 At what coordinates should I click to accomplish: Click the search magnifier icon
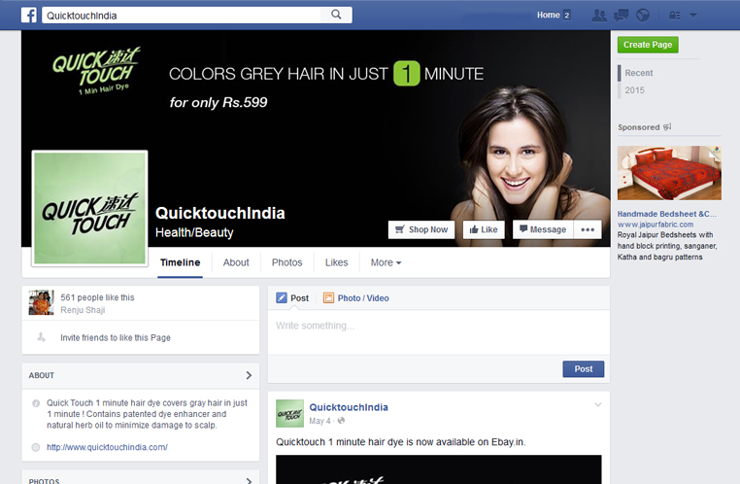336,15
